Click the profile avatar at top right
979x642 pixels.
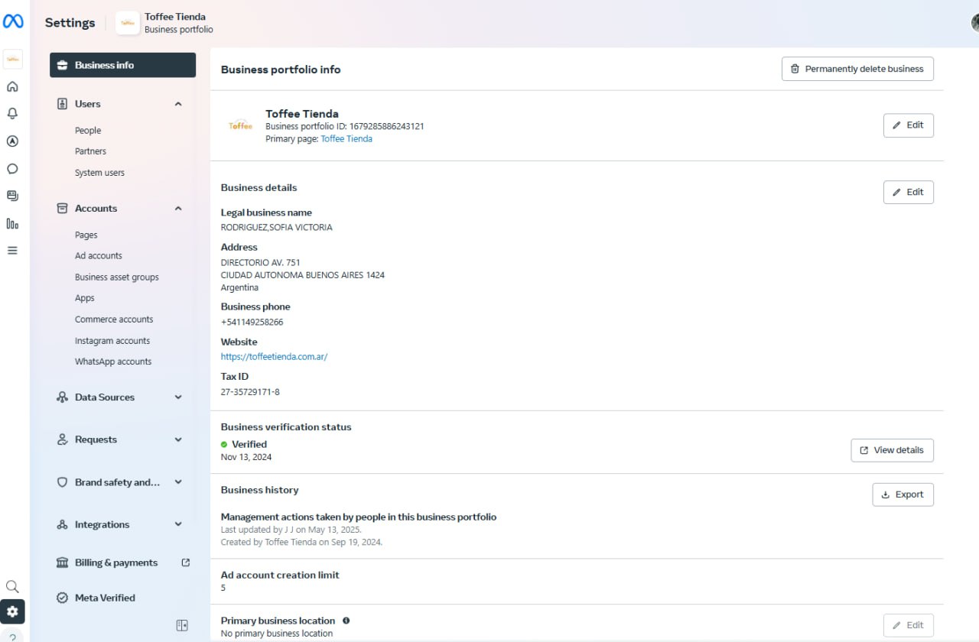[x=975, y=23]
